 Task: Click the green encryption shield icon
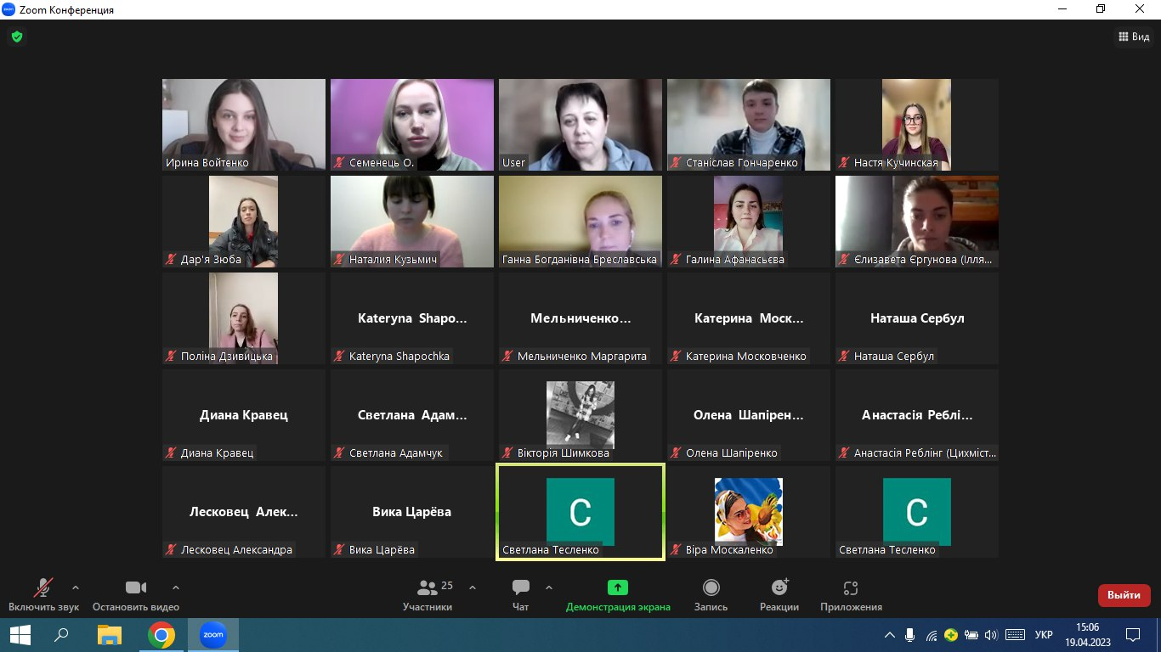(16, 37)
